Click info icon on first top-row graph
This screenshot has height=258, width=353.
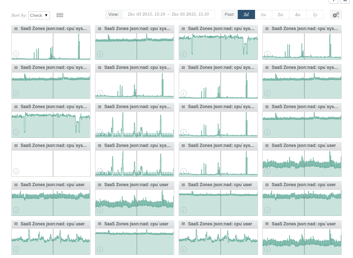[x=16, y=54]
